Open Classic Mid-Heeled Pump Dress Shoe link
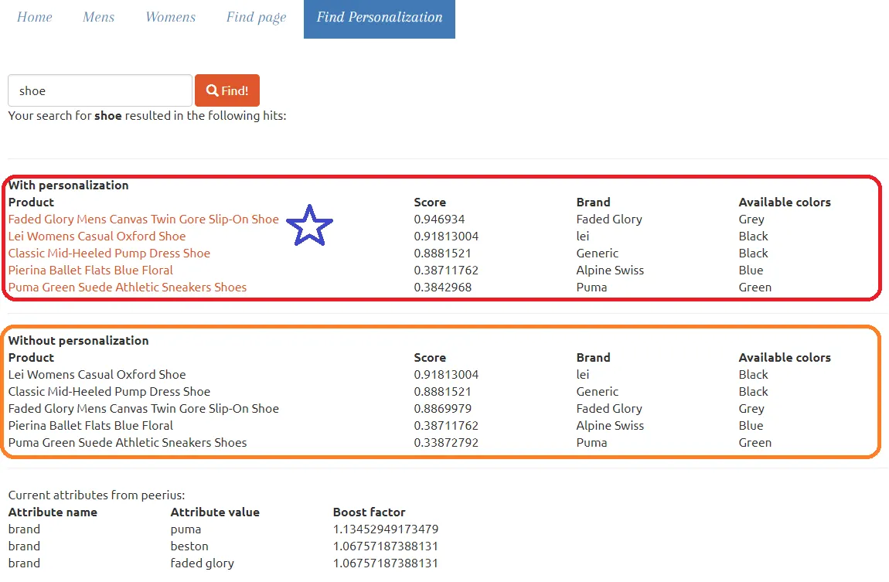This screenshot has height=582, width=889. pyautogui.click(x=110, y=254)
